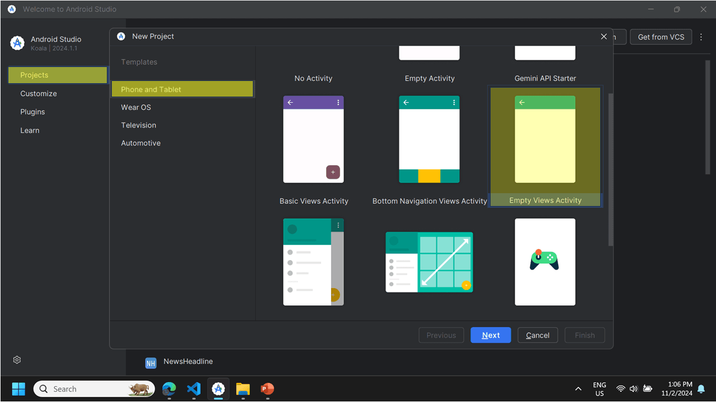
Task: Select the No Activity template label
Action: point(313,78)
